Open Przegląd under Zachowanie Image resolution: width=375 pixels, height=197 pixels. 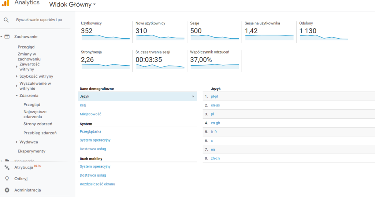[x=26, y=47]
